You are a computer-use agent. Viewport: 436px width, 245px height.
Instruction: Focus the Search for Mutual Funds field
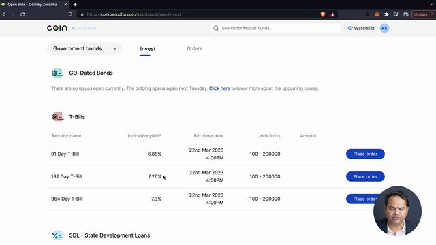[x=275, y=28]
